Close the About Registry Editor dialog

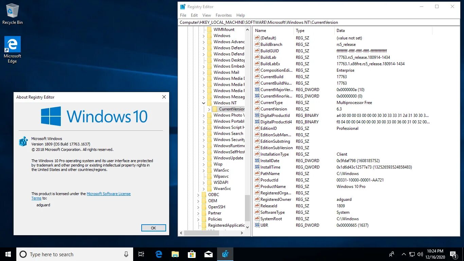point(164,97)
